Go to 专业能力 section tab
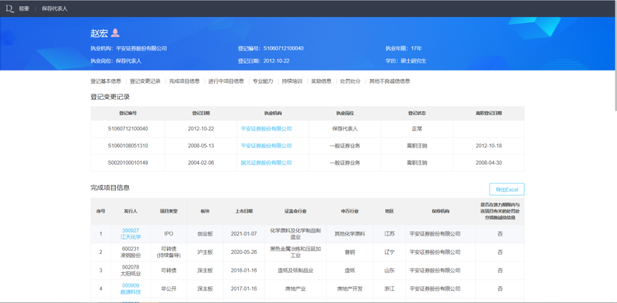This screenshot has height=303, width=617. pyautogui.click(x=263, y=81)
